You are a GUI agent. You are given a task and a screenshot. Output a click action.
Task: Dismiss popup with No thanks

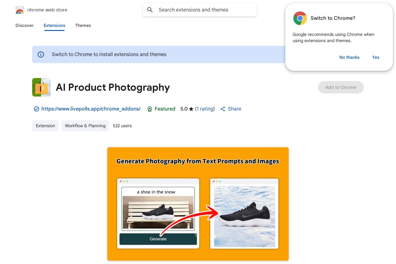(x=349, y=57)
